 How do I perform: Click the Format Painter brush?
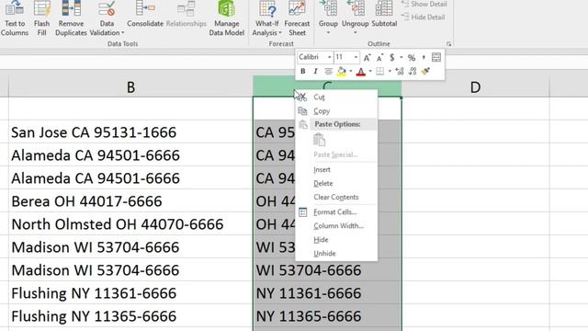click(425, 72)
